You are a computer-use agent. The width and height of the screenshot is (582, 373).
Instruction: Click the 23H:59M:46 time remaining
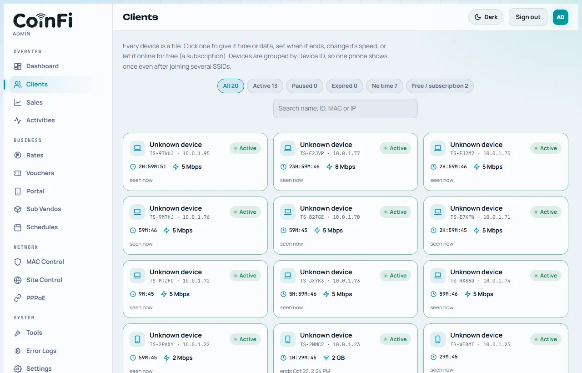(x=304, y=167)
